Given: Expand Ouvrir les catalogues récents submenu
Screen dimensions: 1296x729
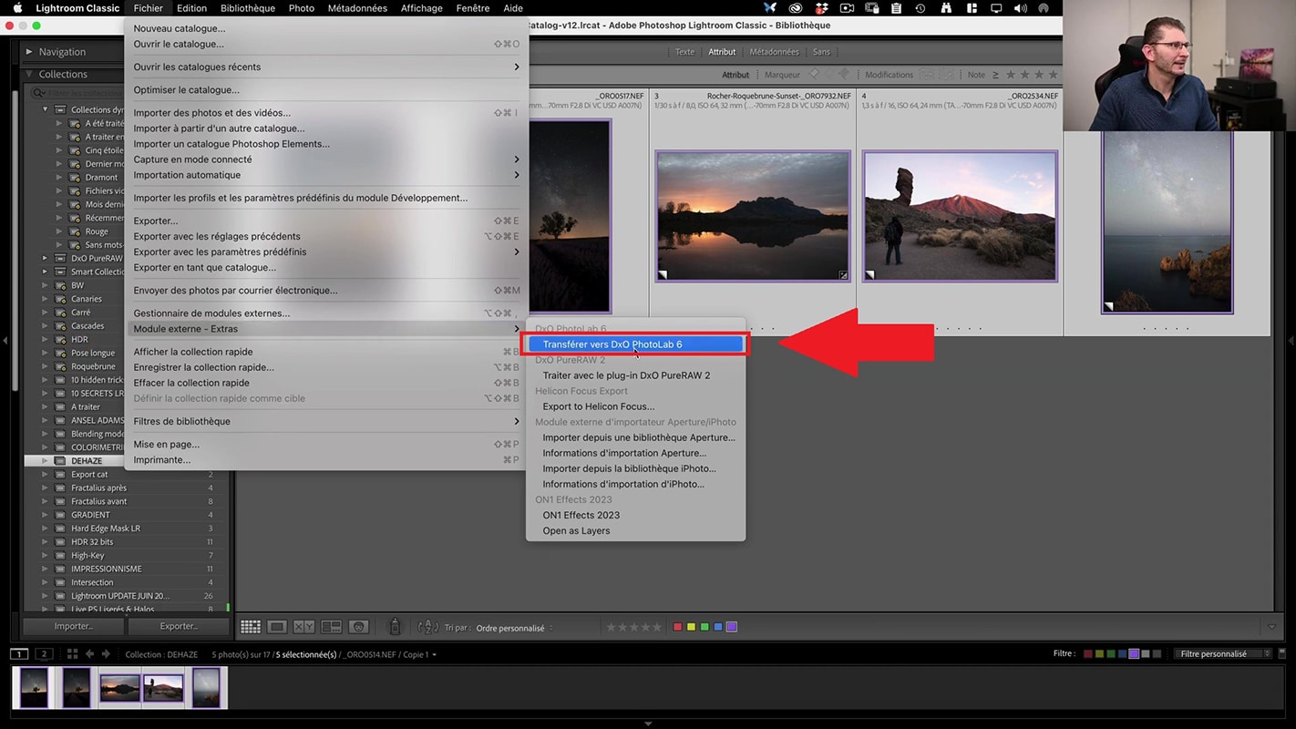Looking at the screenshot, I should (x=326, y=67).
